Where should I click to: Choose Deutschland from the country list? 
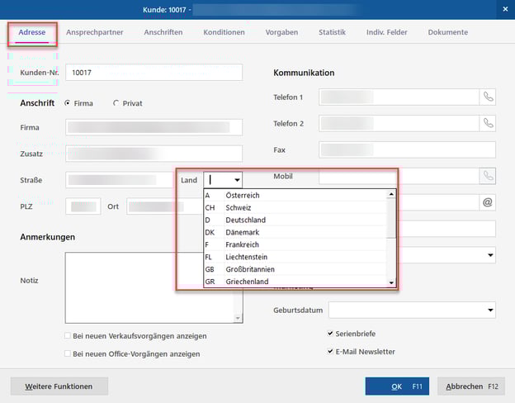tap(245, 220)
